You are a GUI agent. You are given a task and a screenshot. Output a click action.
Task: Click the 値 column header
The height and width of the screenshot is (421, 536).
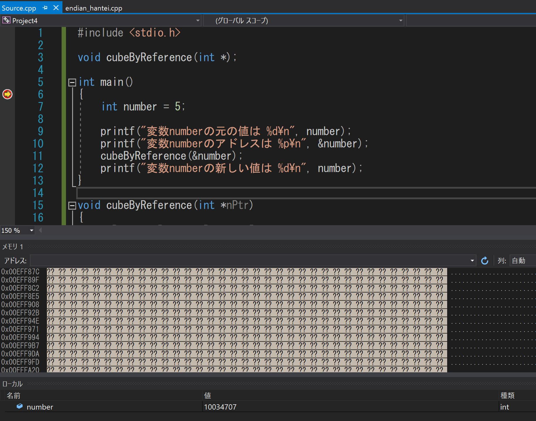[208, 395]
